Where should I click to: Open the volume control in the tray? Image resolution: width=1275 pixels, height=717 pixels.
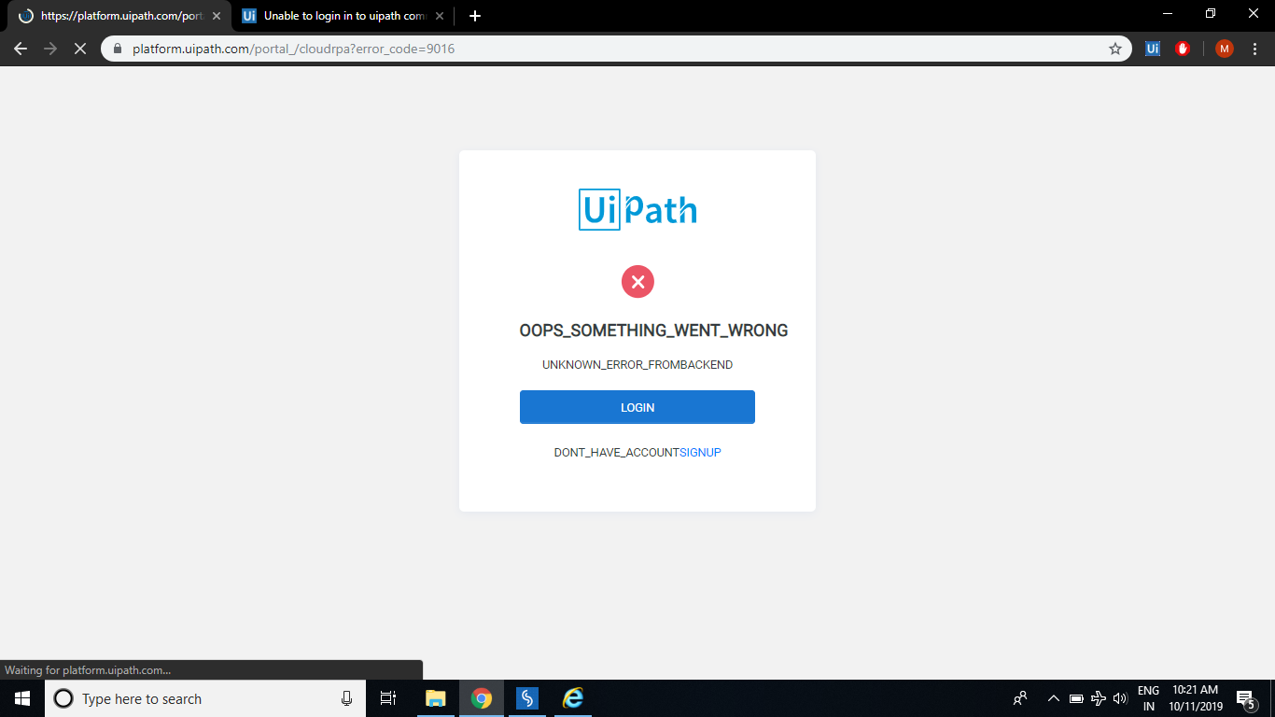[x=1119, y=698]
